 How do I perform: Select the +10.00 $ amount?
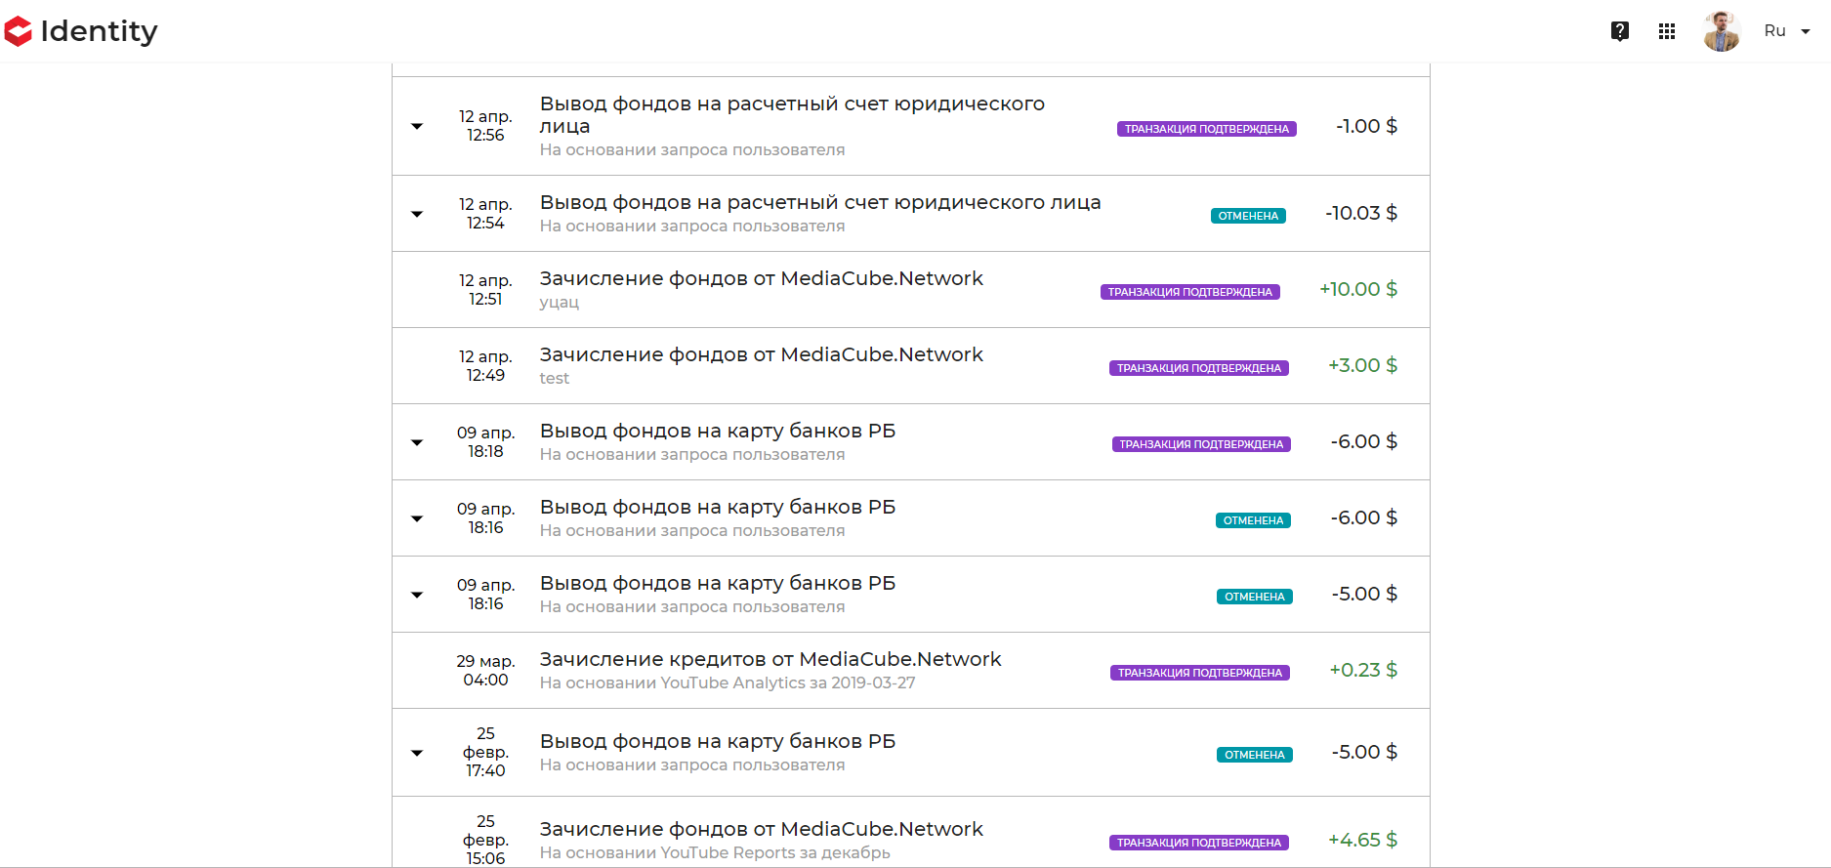point(1358,289)
